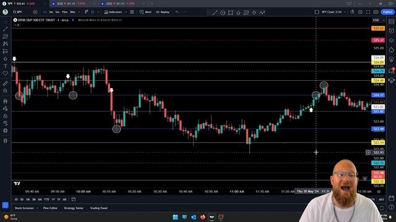
Task: Open the Stock Screener tab
Action: tap(24, 208)
